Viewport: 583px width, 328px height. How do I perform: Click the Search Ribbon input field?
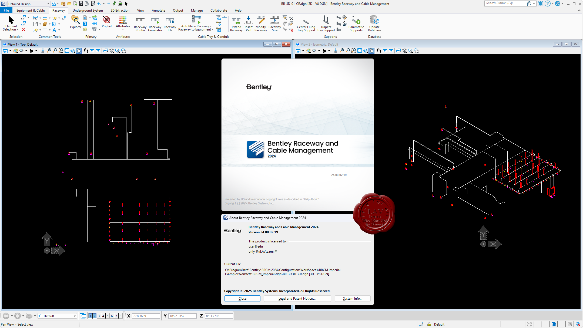point(505,3)
